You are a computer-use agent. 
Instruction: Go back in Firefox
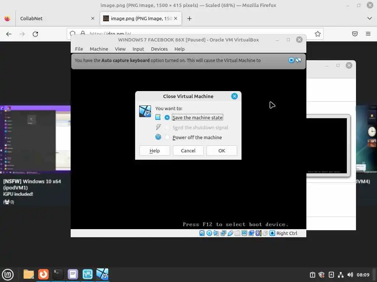[9, 34]
